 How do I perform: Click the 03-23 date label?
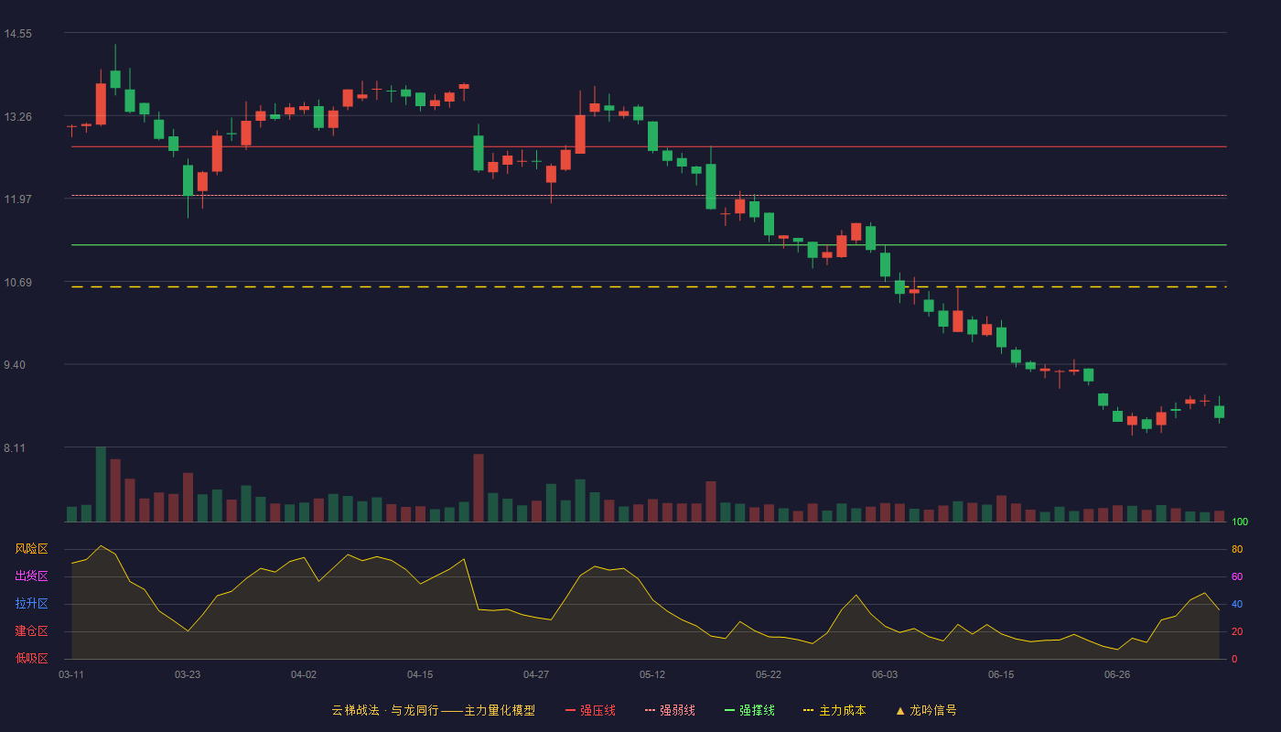(x=188, y=674)
